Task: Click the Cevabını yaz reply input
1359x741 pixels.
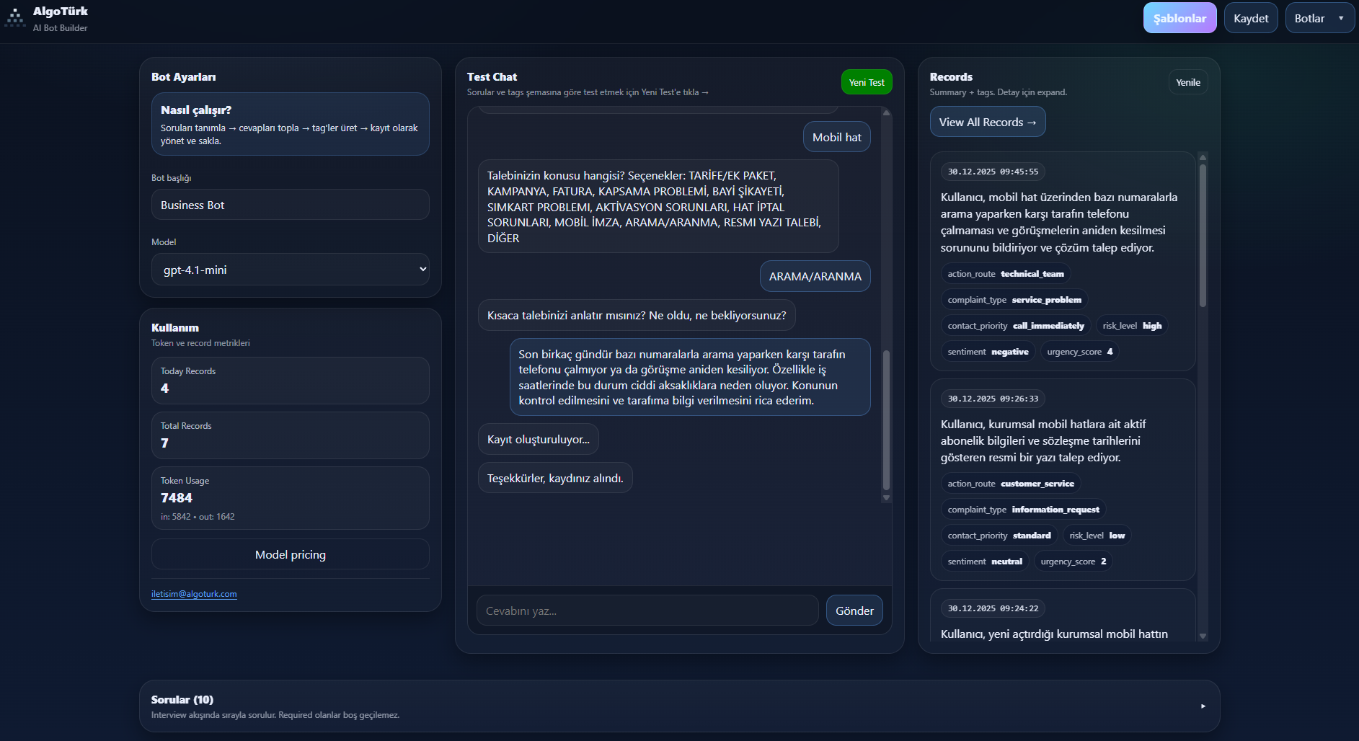Action: tap(647, 610)
